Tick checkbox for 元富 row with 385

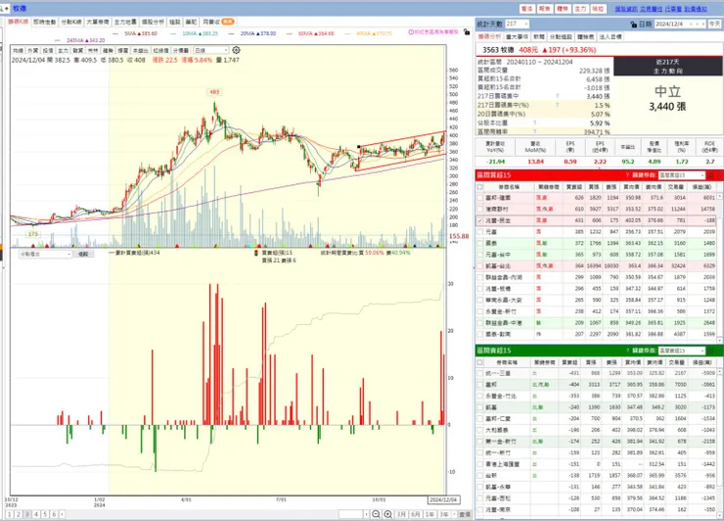(480, 231)
